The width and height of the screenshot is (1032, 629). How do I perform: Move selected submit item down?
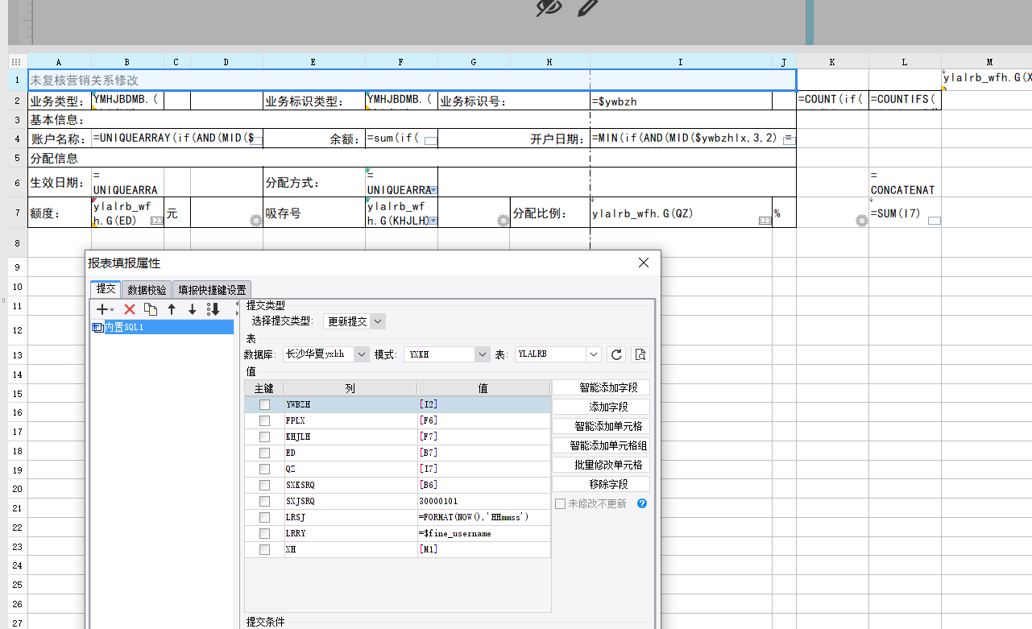193,309
